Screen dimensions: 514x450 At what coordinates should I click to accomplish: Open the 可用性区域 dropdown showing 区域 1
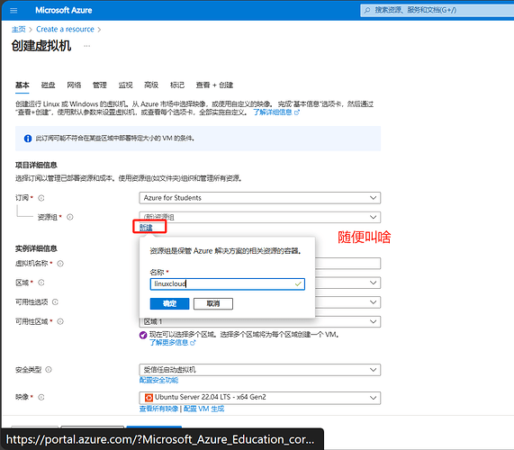(x=259, y=321)
